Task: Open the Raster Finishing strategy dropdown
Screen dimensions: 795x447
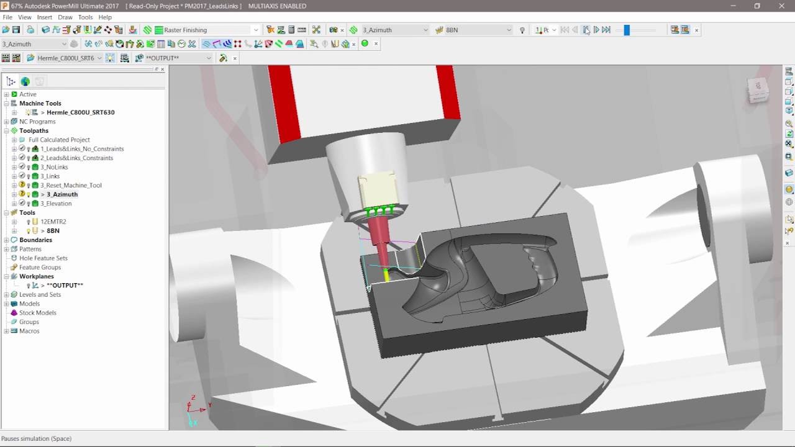Action: click(x=255, y=30)
